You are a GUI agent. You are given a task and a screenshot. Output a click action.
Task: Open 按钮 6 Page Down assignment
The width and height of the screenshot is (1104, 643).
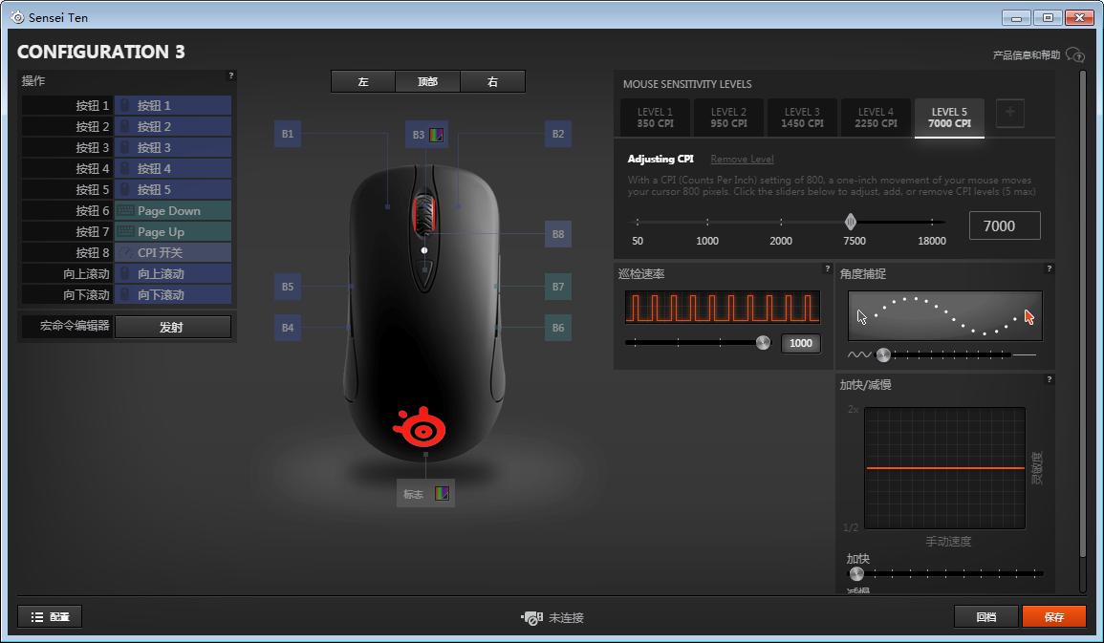click(172, 210)
